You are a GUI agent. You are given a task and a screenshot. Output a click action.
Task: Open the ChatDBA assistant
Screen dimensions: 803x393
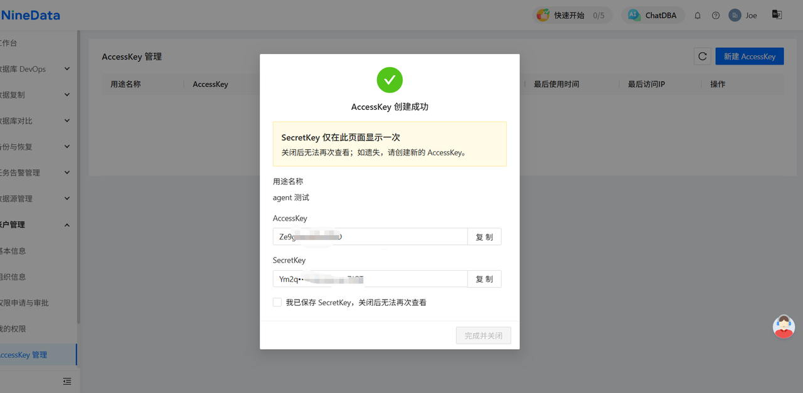point(653,15)
